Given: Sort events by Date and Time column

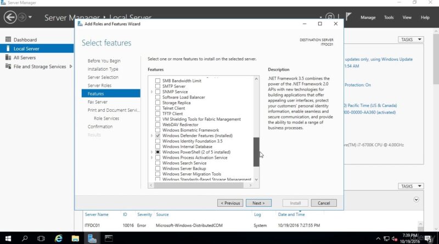Looking at the screenshot, I should coord(291,214).
